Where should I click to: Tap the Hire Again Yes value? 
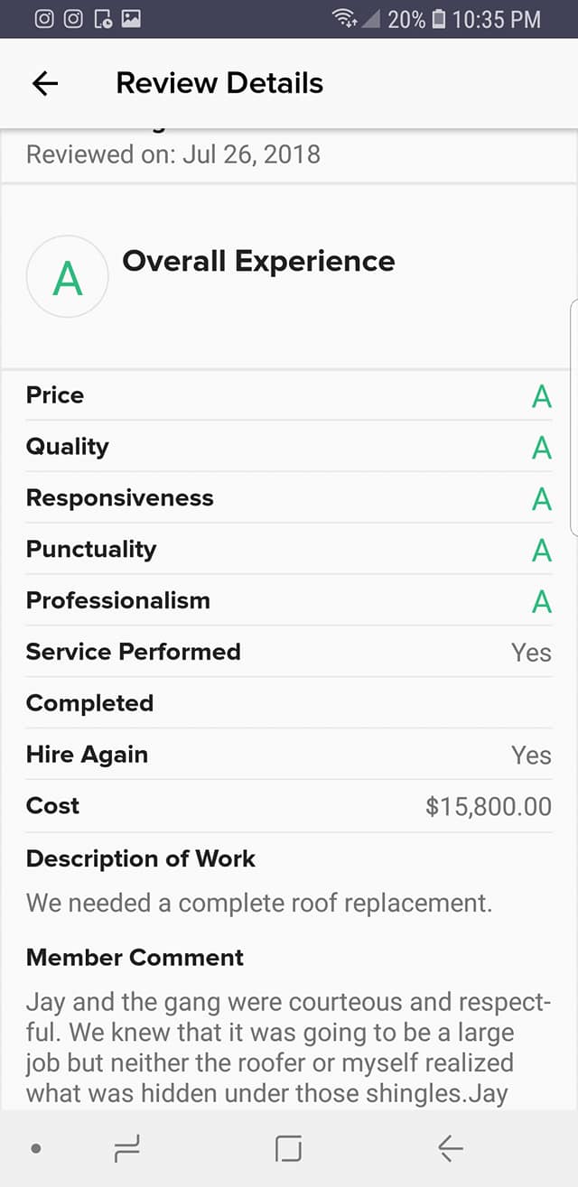(531, 755)
